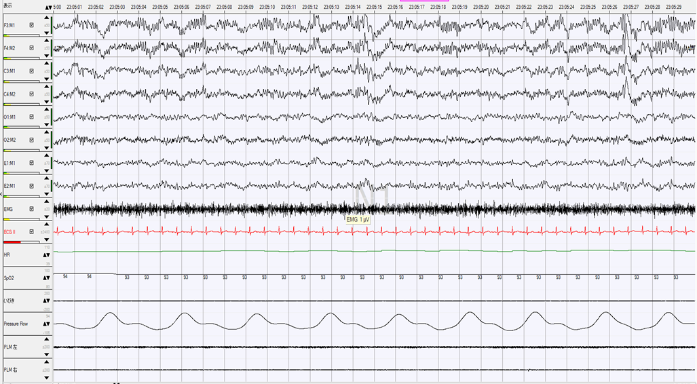Viewport: 697px width, 384px height.
Task: Click the O2:M2 up arrow
Action: [47, 133]
